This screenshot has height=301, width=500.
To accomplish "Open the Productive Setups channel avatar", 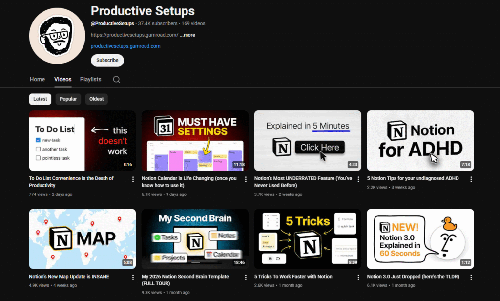I will (57, 36).
